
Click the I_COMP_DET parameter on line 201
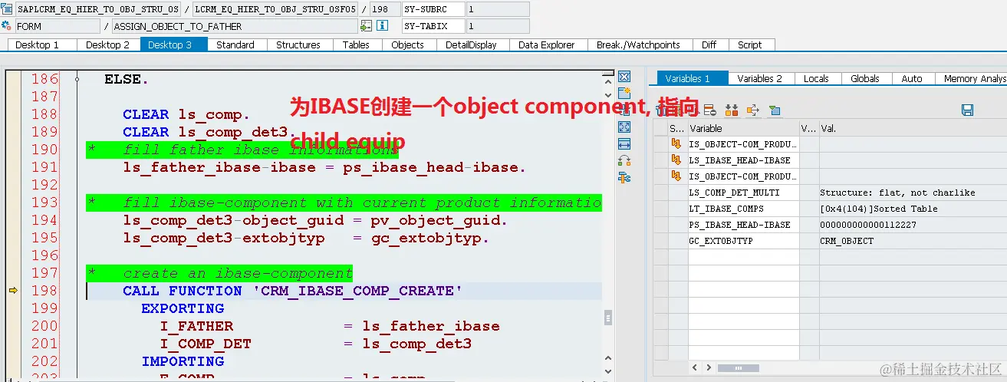tap(205, 344)
